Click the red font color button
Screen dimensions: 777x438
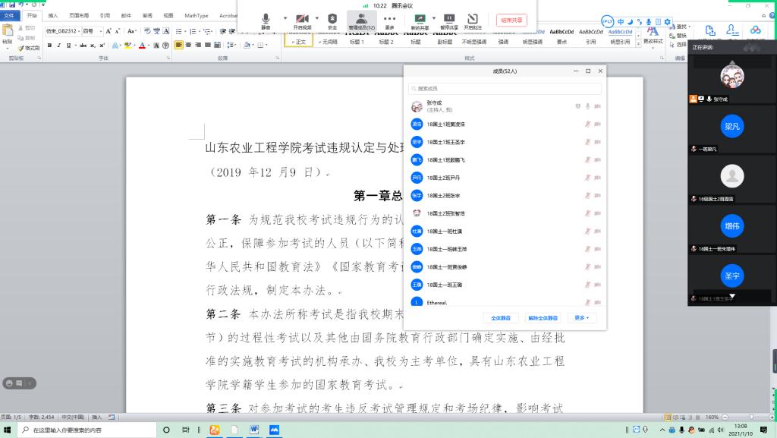coord(143,45)
